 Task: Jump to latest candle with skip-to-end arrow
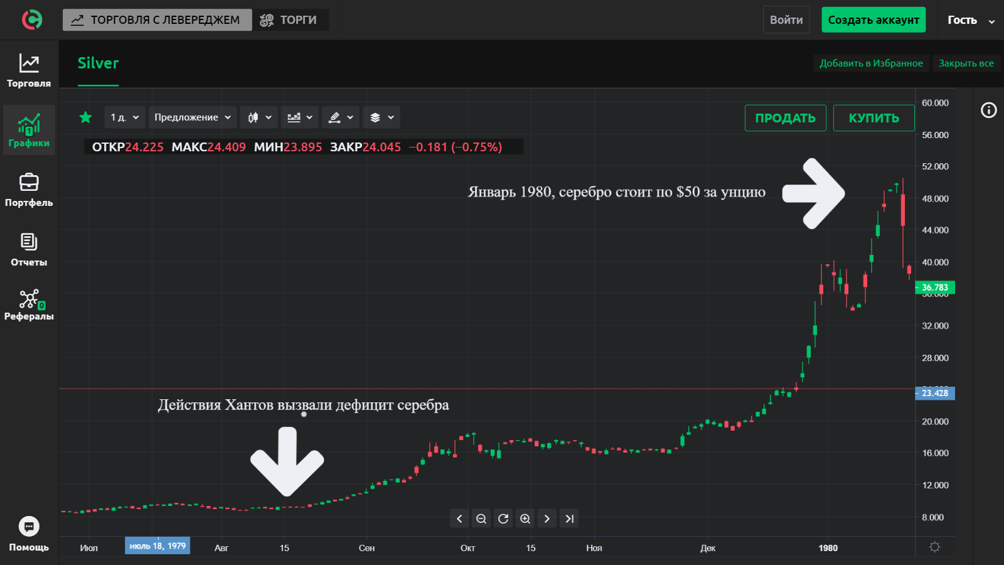(x=569, y=519)
